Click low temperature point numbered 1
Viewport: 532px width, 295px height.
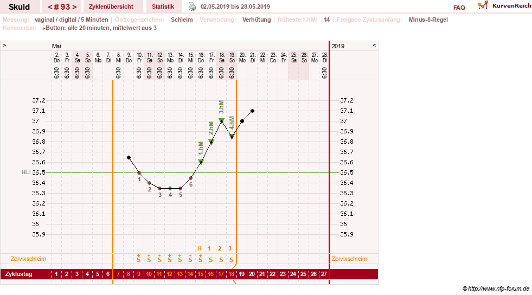coord(139,172)
